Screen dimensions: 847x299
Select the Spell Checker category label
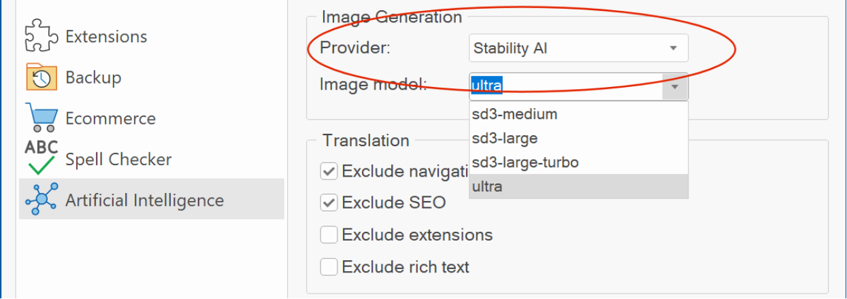[118, 159]
